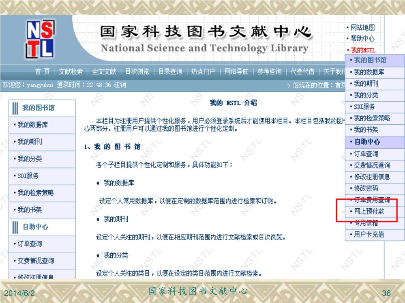The height and width of the screenshot is (303, 405).
Task: Click the 我的期刊 bullet in the article
Action: pos(116,219)
